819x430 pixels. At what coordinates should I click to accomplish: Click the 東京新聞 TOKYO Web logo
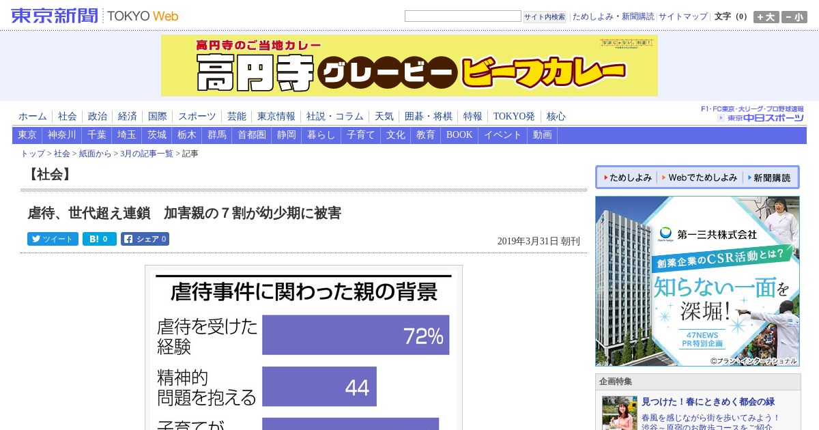(95, 15)
